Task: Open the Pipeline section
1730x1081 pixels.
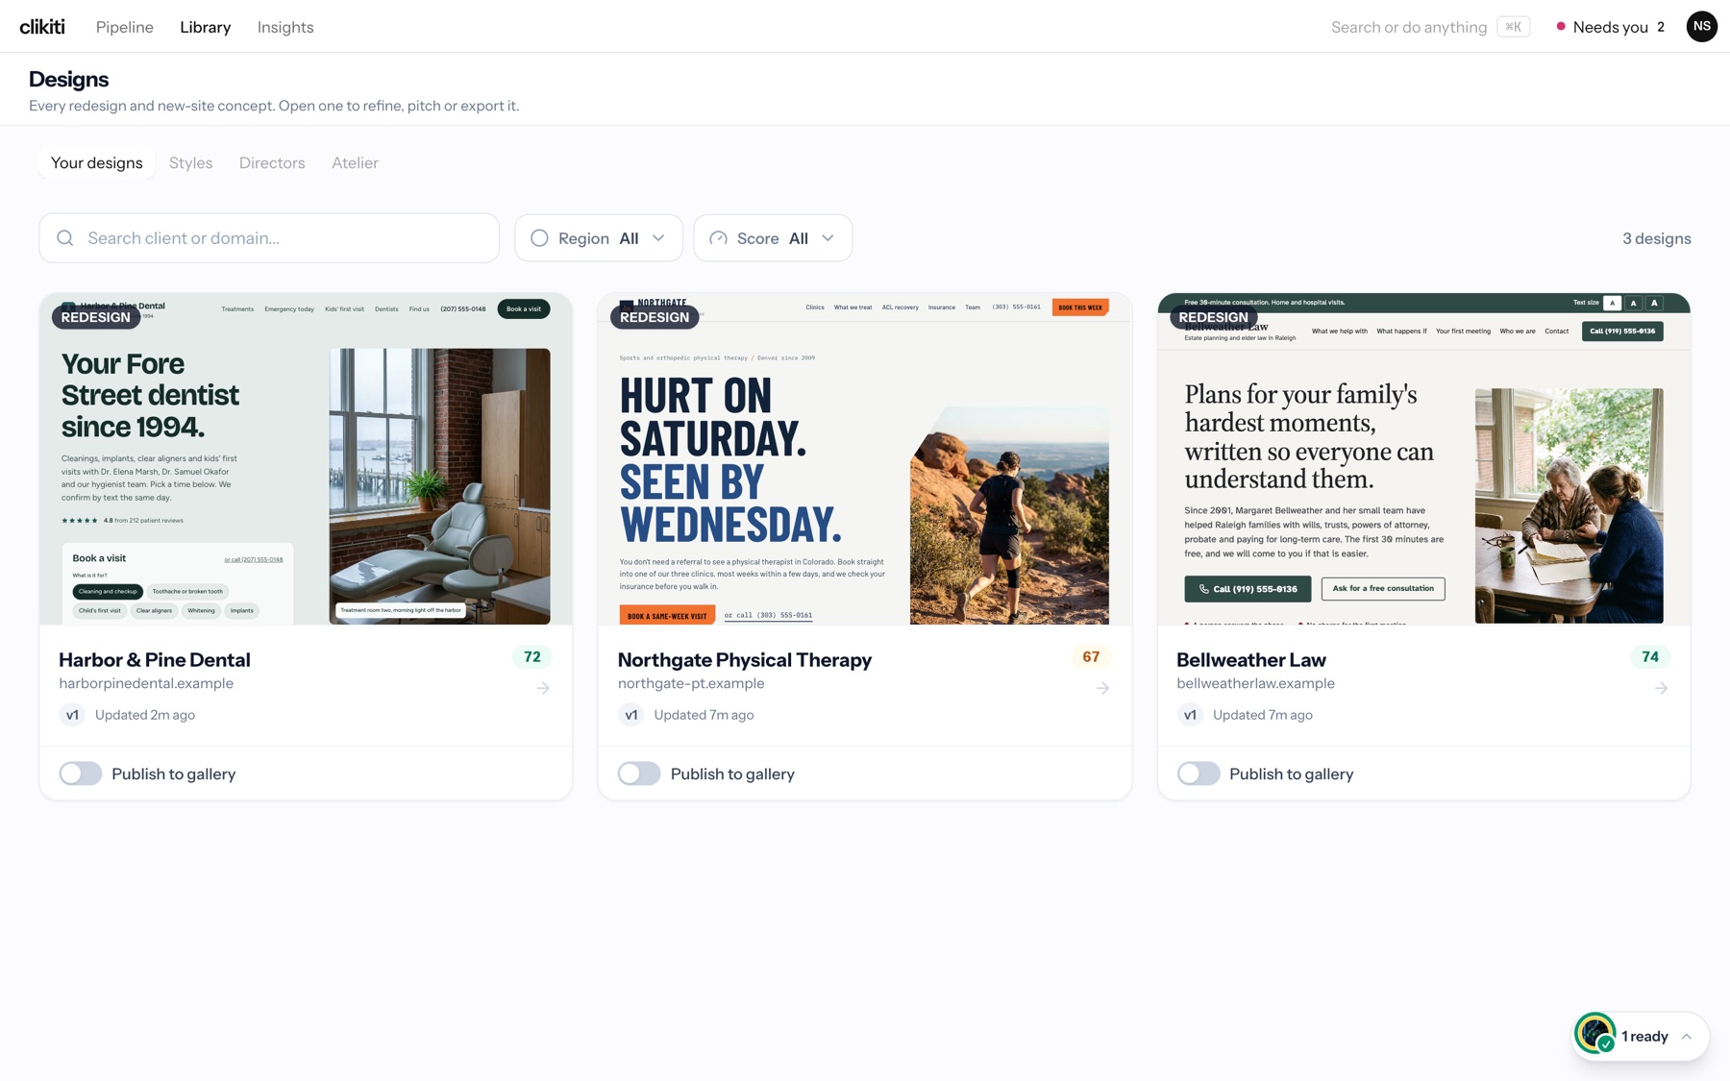Action: [x=125, y=27]
